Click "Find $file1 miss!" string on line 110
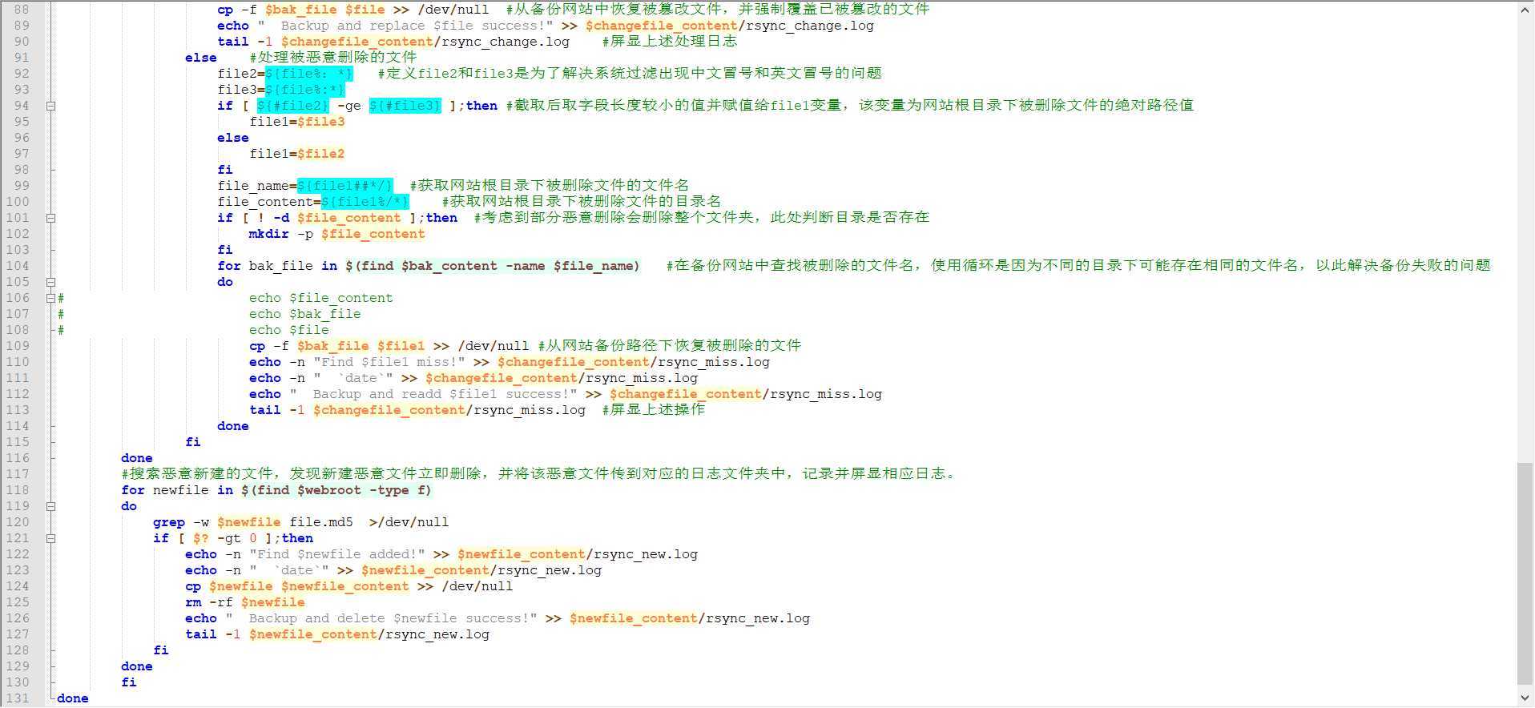This screenshot has width=1535, height=708. pyautogui.click(x=389, y=362)
